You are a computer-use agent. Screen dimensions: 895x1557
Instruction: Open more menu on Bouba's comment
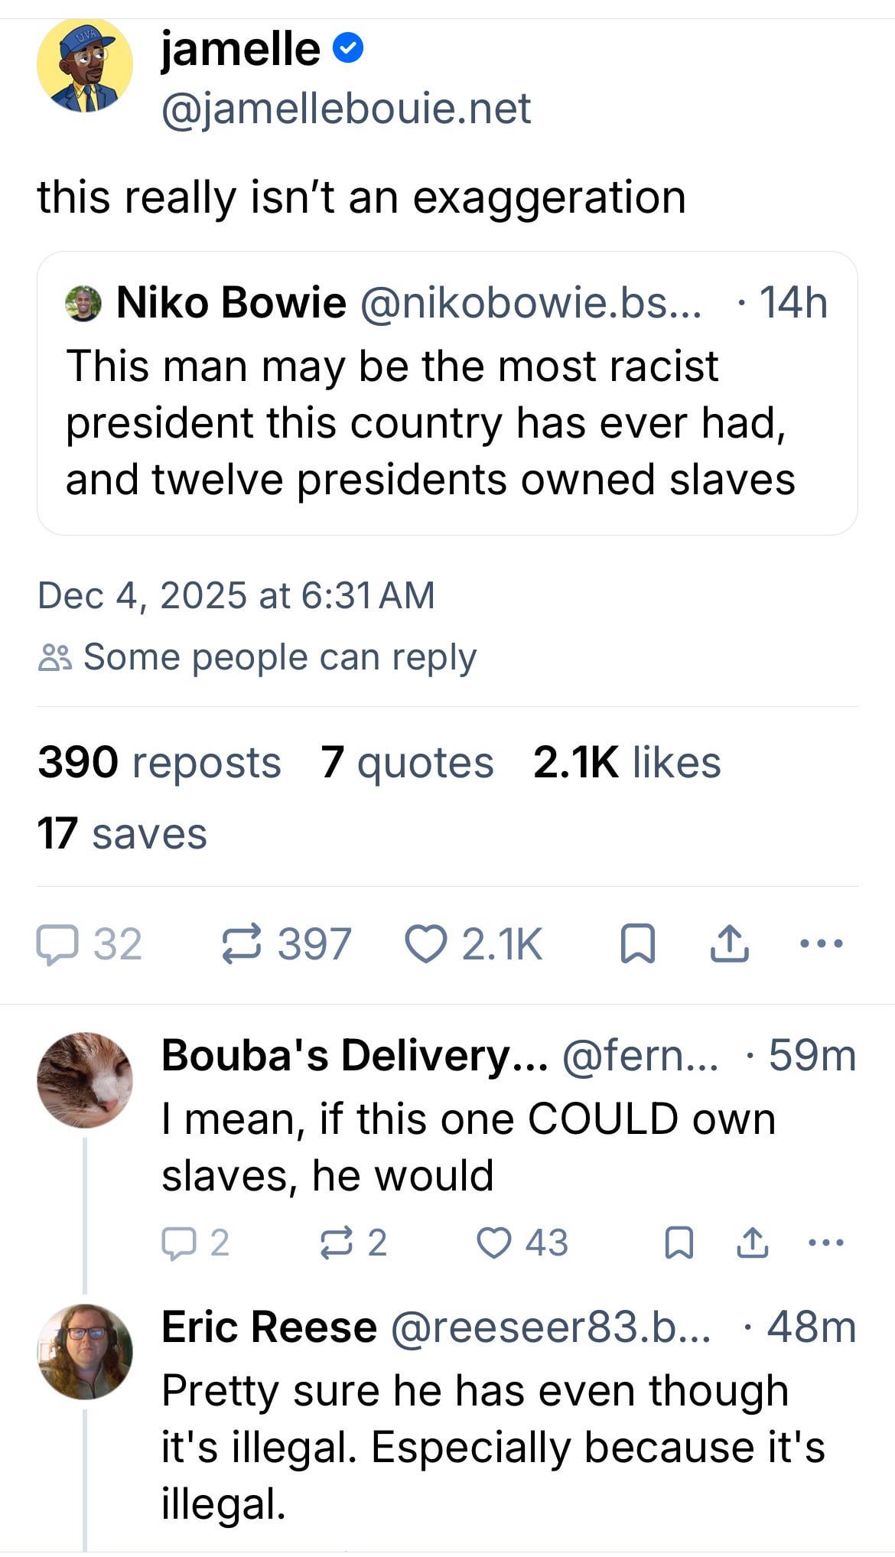tap(826, 1243)
